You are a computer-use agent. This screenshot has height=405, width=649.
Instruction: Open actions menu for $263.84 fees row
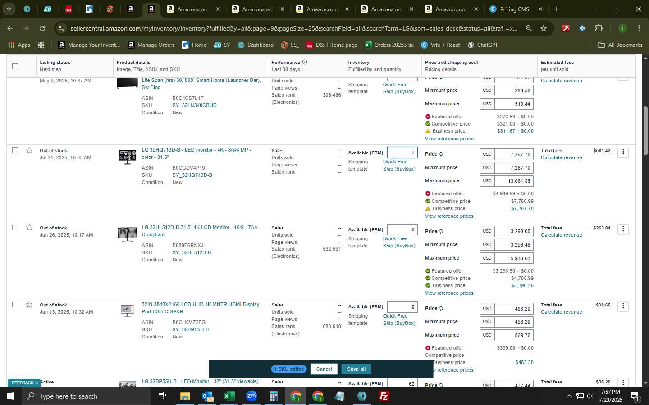coord(623,229)
